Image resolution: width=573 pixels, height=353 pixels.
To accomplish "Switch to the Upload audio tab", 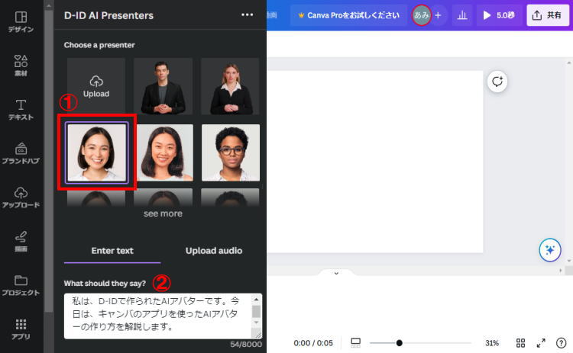I will pyautogui.click(x=214, y=250).
